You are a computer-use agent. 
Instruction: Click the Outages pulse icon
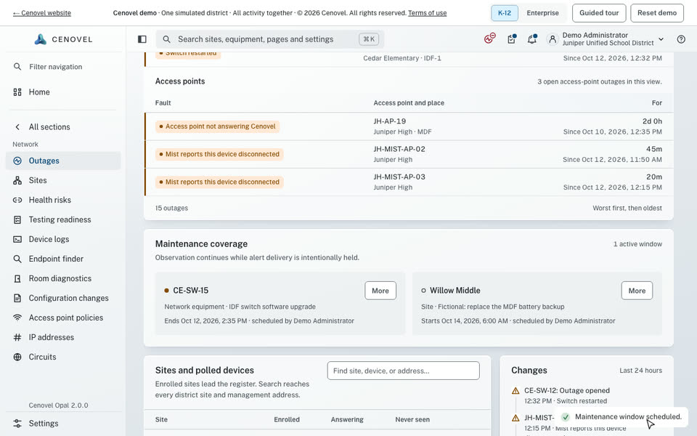(x=17, y=161)
